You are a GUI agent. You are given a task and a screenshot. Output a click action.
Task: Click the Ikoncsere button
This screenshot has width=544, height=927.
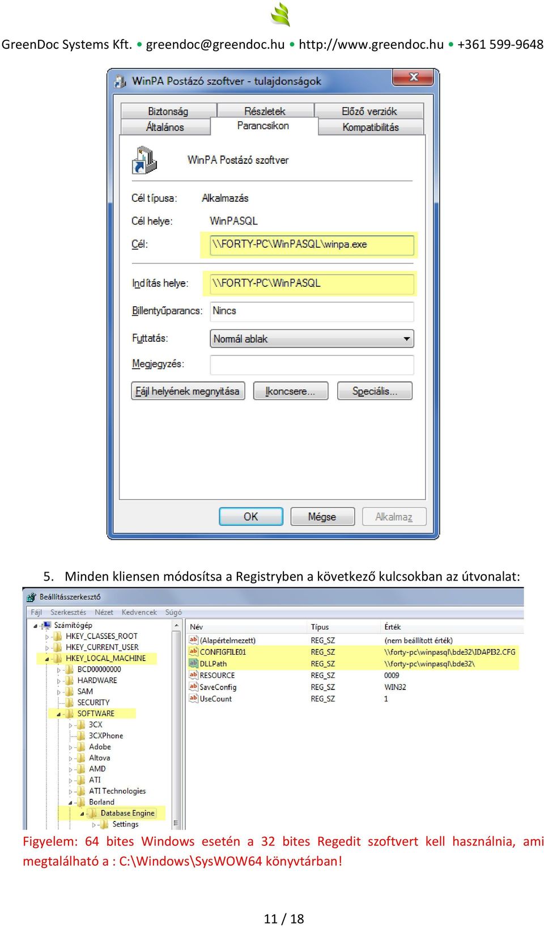tap(291, 391)
